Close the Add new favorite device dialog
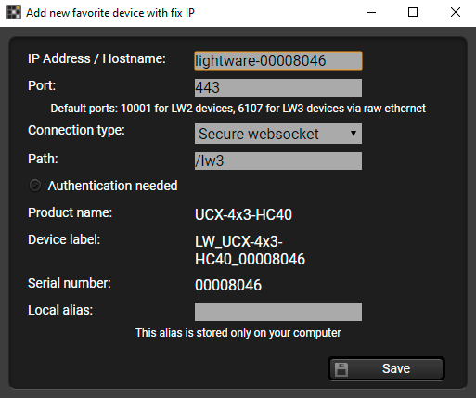 tap(456, 12)
